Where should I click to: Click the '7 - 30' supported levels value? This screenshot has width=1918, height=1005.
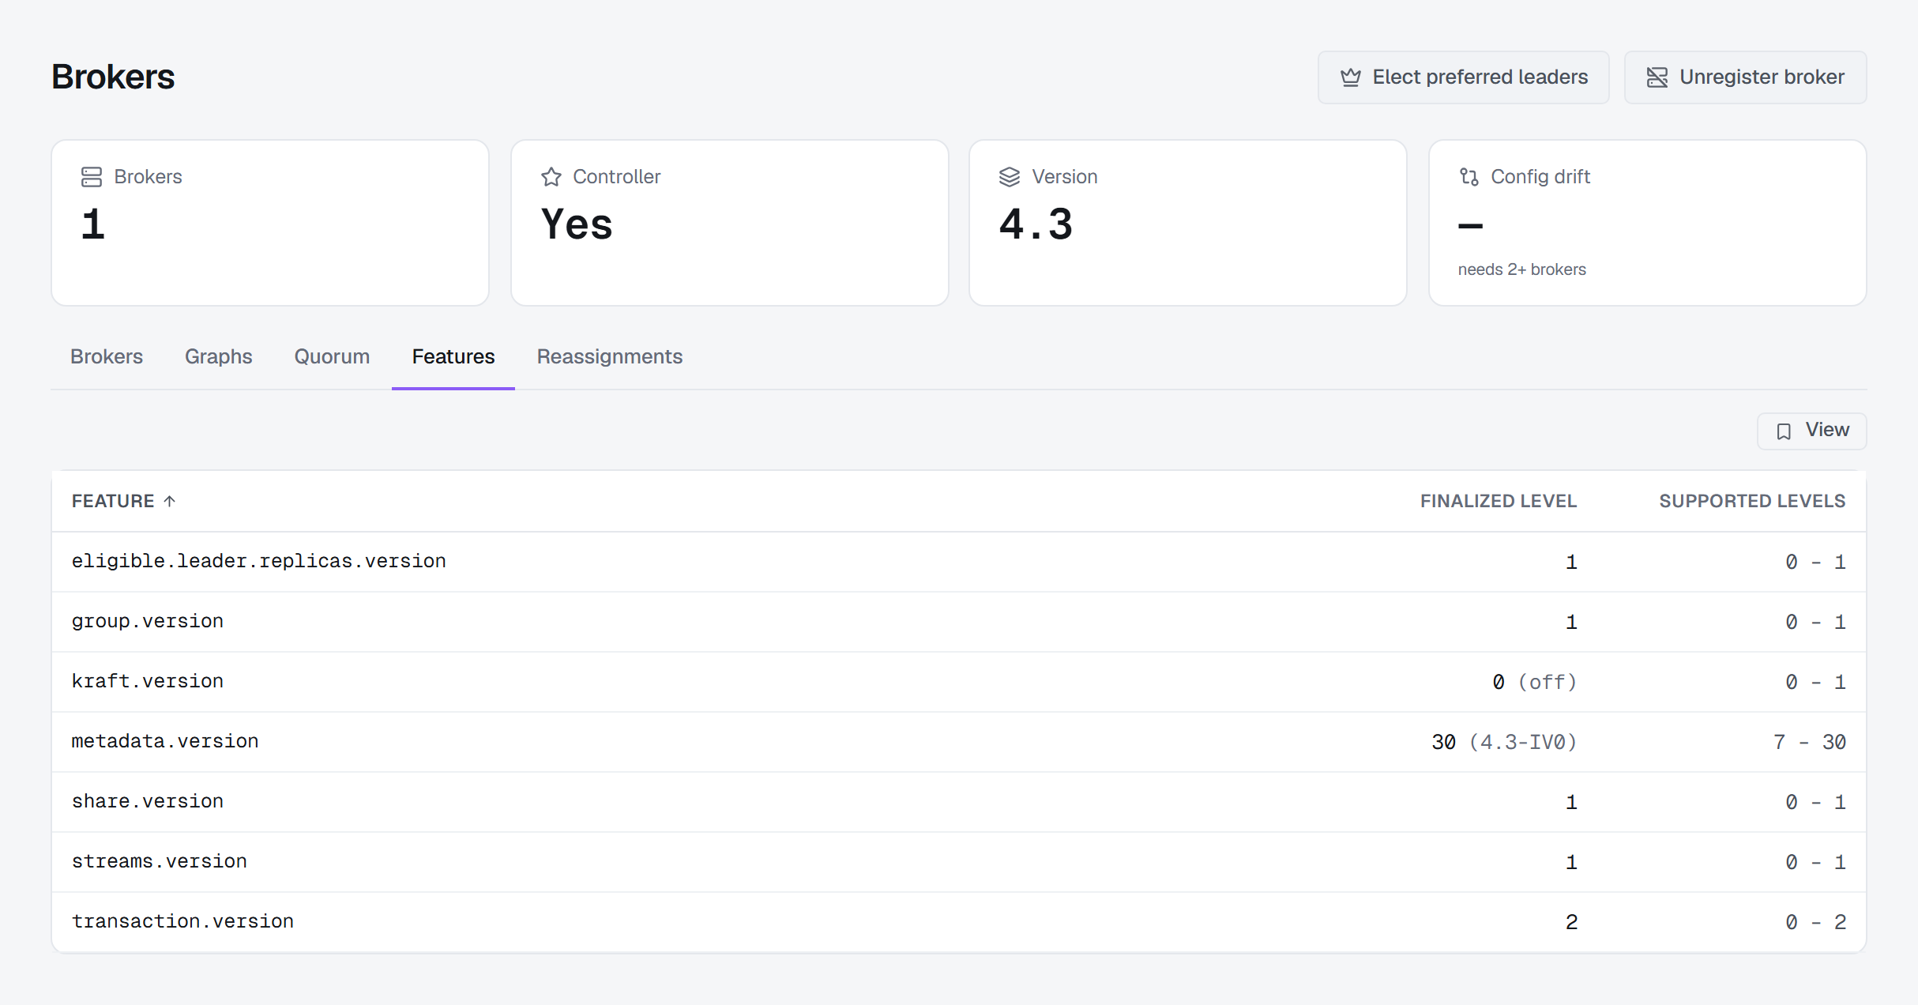[1810, 742]
